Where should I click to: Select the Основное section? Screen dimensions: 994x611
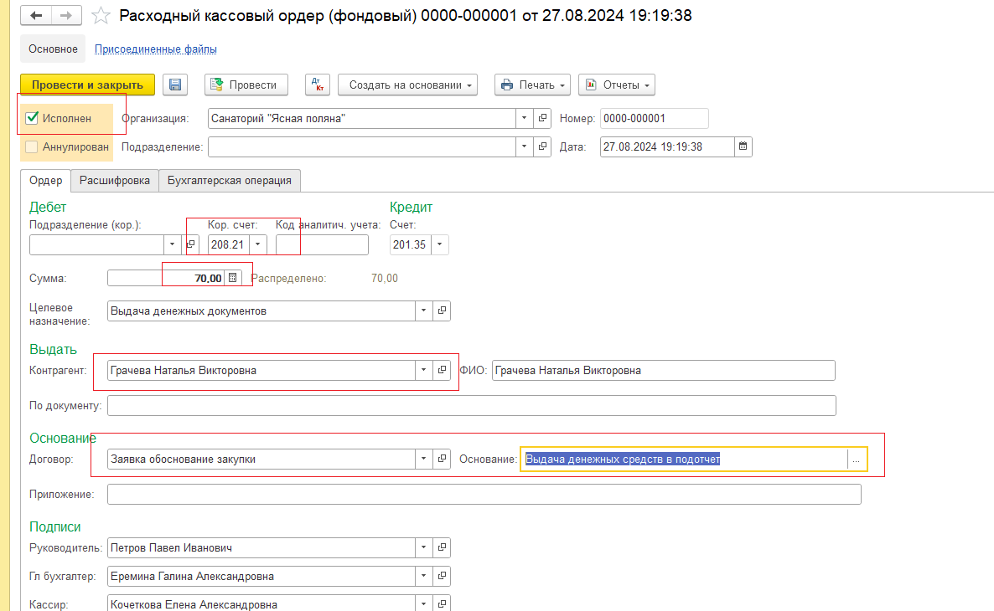point(53,49)
